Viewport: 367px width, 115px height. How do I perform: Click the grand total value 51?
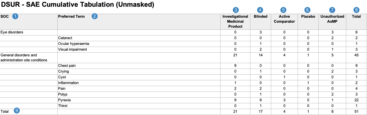(x=356, y=112)
